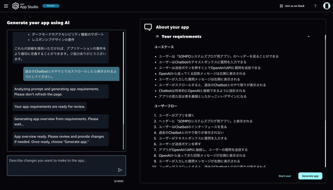Open the hamburger navigation menu
This screenshot has width=333, height=190.
point(6,6)
